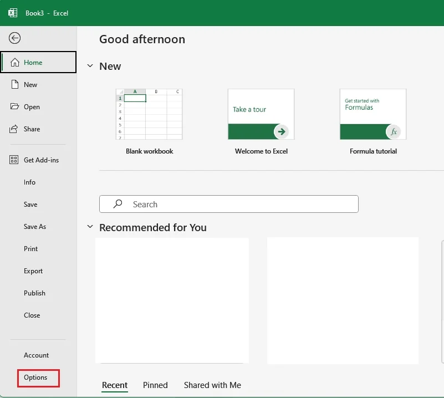Click the Home house icon
Screen dimensions: 444x398
coord(15,63)
